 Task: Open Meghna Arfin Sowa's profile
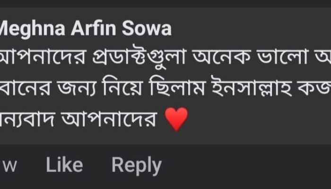85,30
